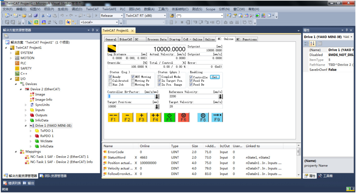Click the down arrow beside Target Position
This screenshot has height=193, width=356.
tap(157, 107)
